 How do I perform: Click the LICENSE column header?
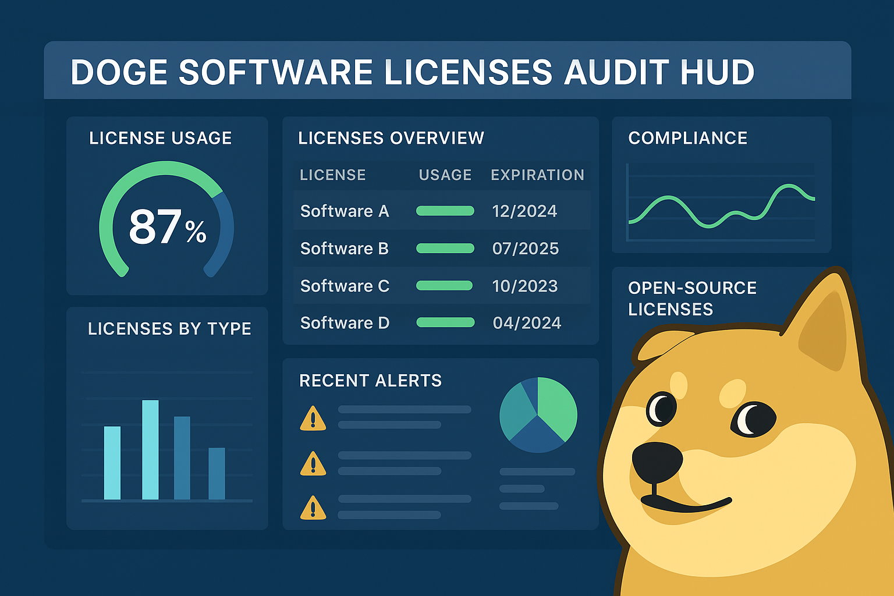point(333,175)
